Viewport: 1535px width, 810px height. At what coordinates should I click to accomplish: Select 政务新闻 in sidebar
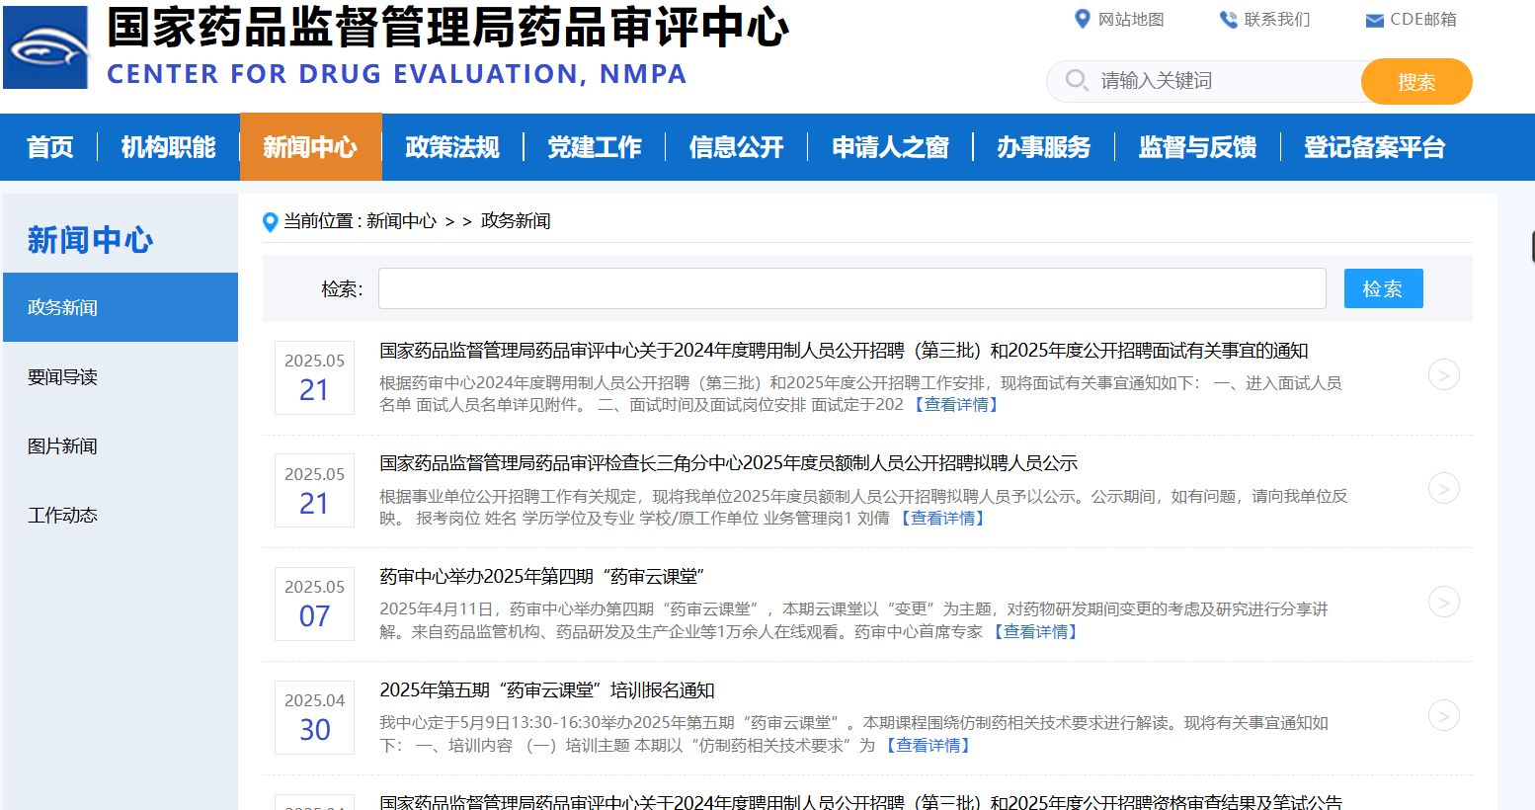coord(121,307)
